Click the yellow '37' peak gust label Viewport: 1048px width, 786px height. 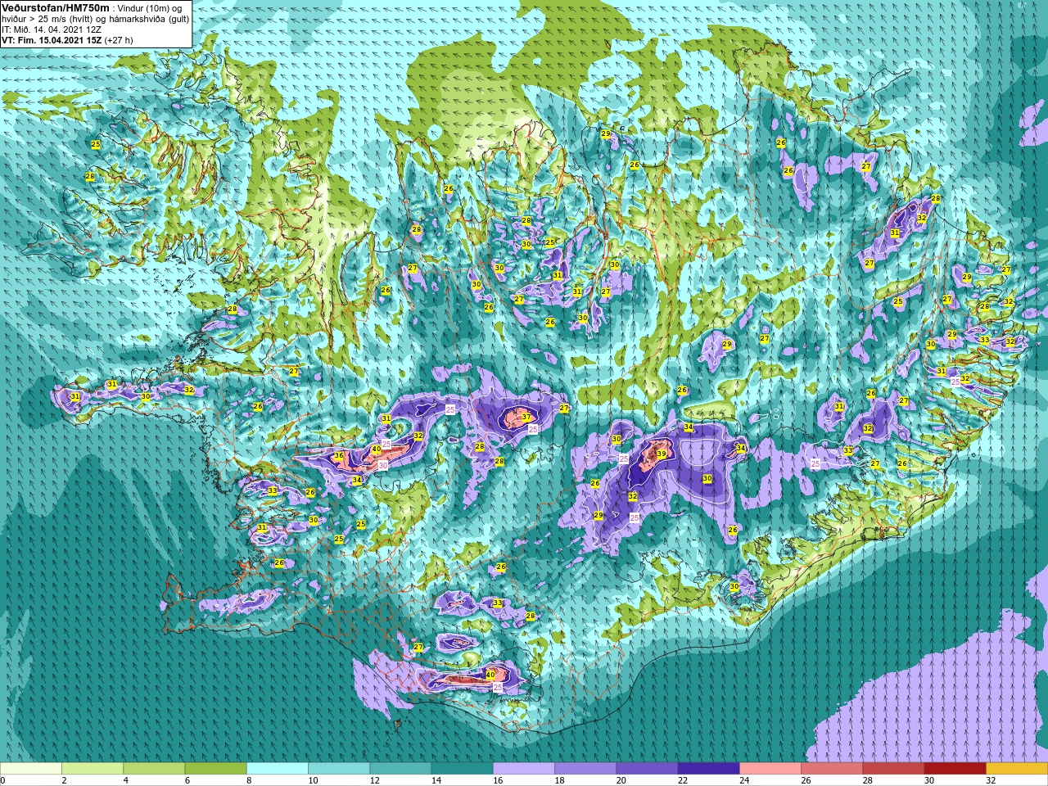tap(526, 417)
